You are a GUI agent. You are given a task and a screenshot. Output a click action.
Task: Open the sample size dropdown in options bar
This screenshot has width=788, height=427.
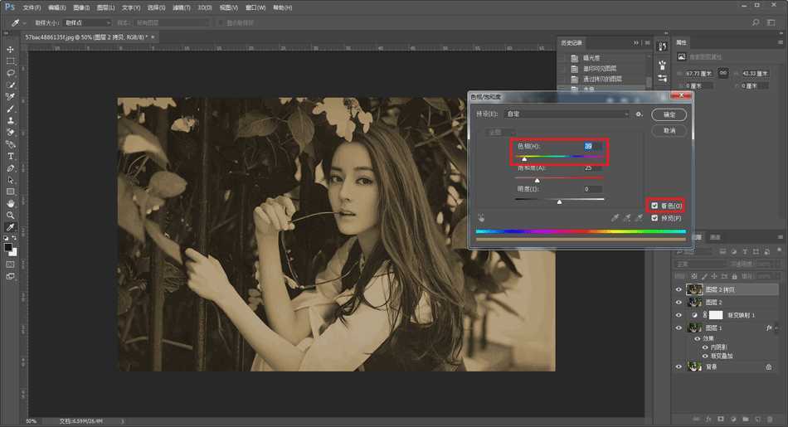click(85, 22)
